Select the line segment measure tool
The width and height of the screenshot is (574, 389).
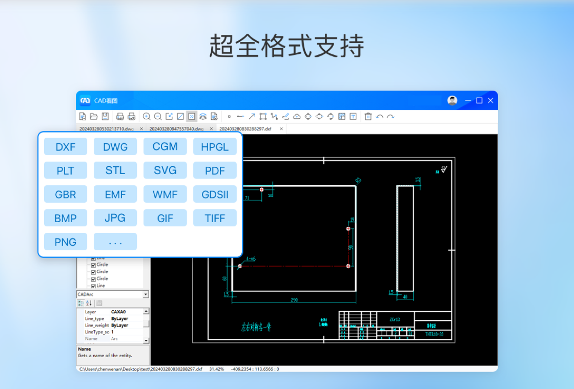coord(240,117)
